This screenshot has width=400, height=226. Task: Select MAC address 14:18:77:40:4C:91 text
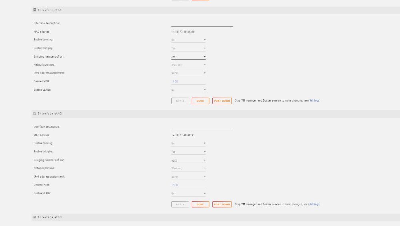(183, 136)
